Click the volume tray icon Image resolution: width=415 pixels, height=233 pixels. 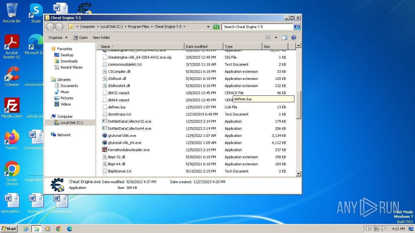(368, 229)
